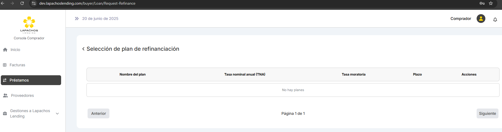Click the browser address bar URL

pyautogui.click(x=87, y=3)
